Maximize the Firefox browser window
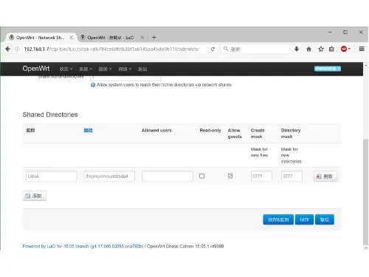Viewport: 369px width, 277px height. [345, 32]
